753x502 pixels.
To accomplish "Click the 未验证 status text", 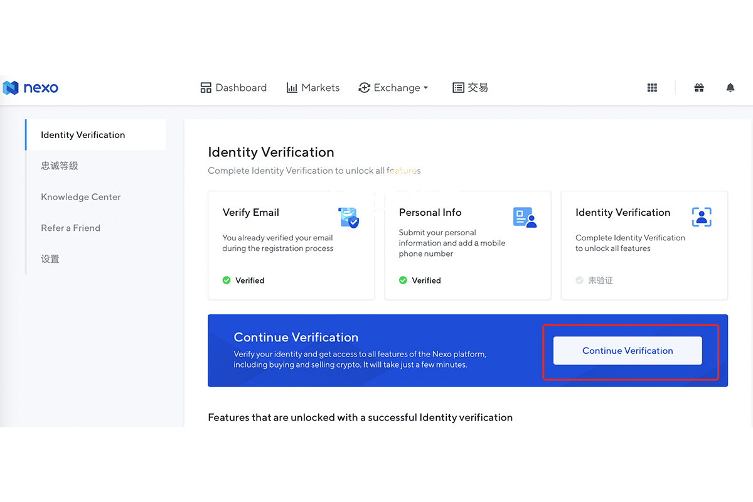I will coord(601,280).
